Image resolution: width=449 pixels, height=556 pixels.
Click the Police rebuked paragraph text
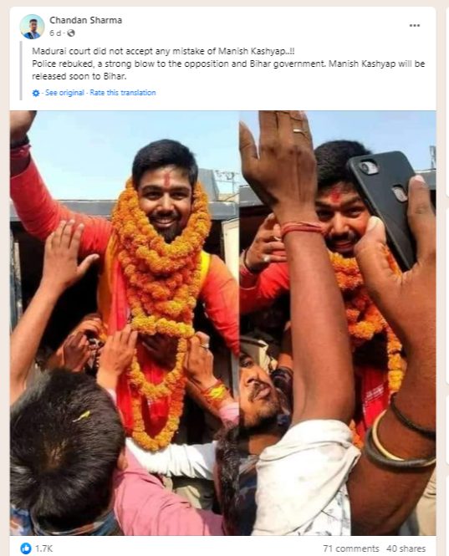[228, 70]
